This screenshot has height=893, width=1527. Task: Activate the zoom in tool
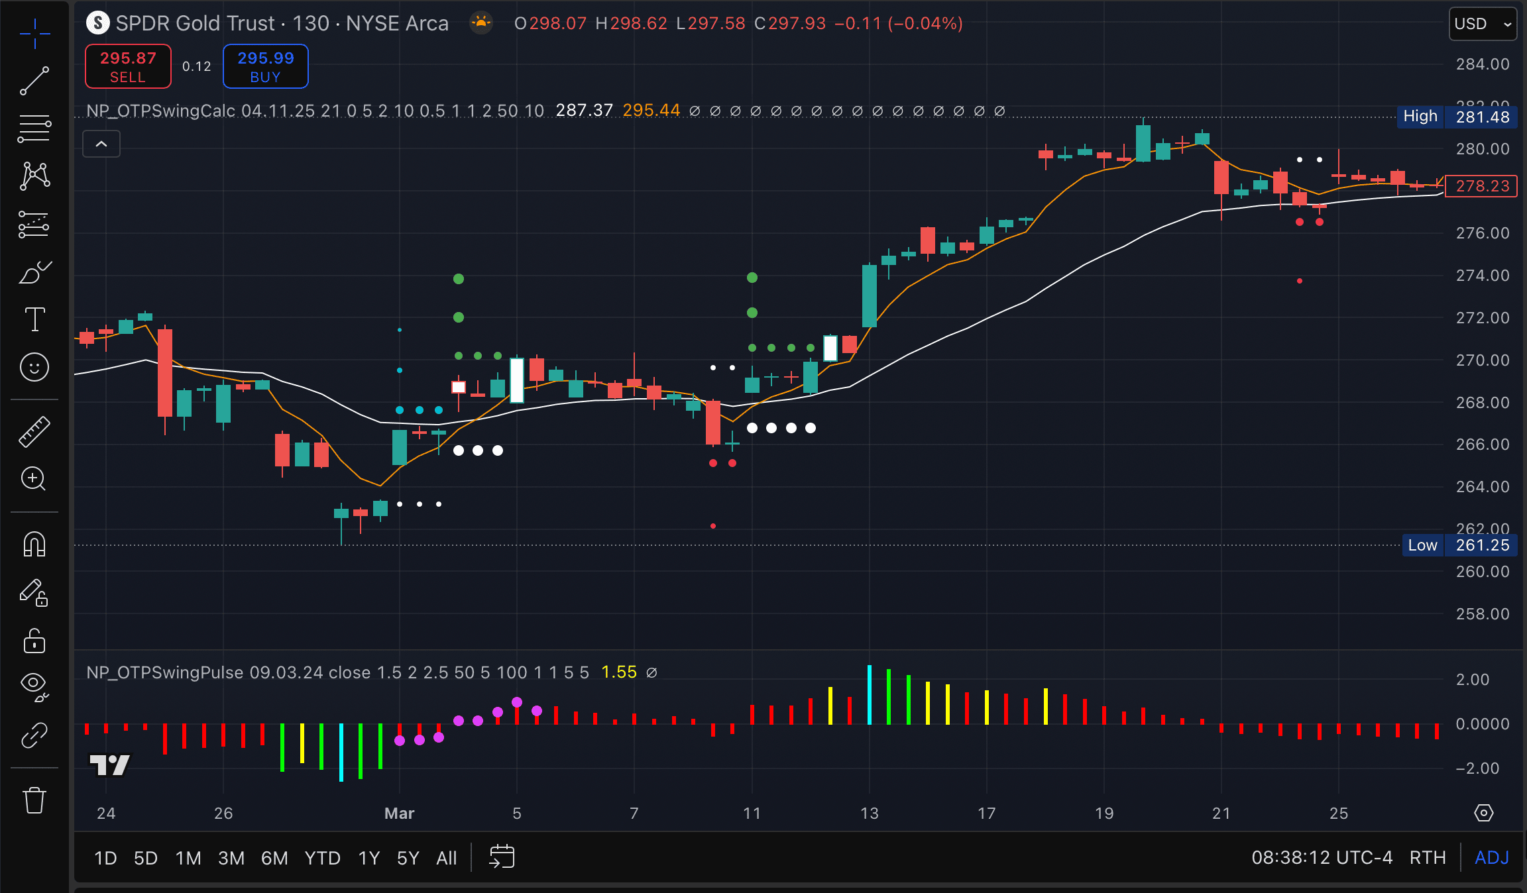(x=34, y=479)
